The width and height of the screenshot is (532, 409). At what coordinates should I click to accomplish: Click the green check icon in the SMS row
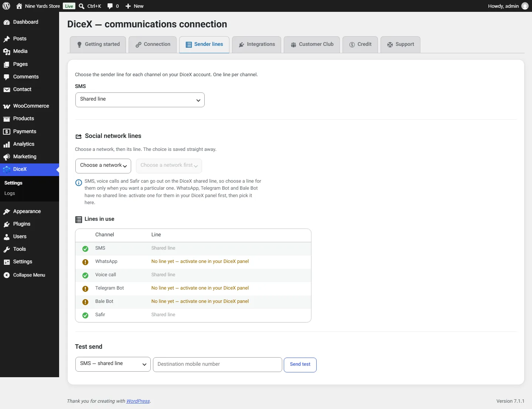coord(85,249)
